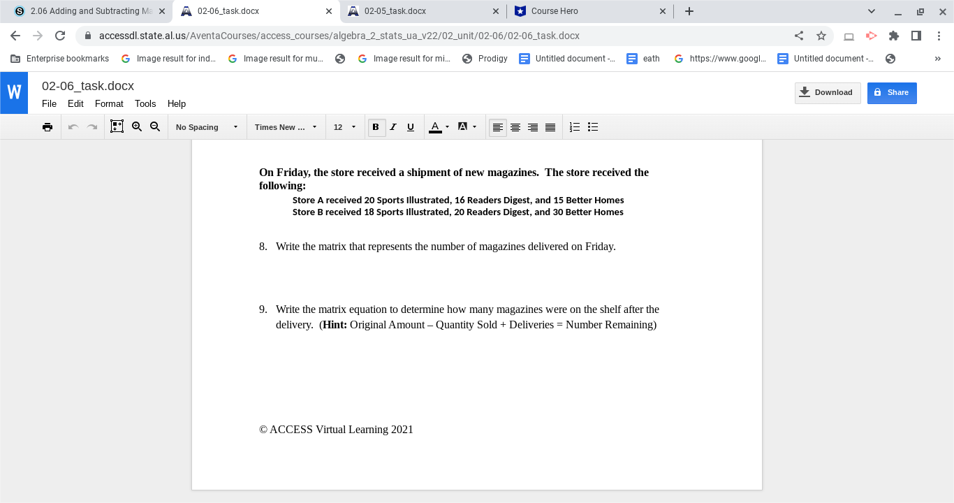Align text to the left

pos(498,127)
